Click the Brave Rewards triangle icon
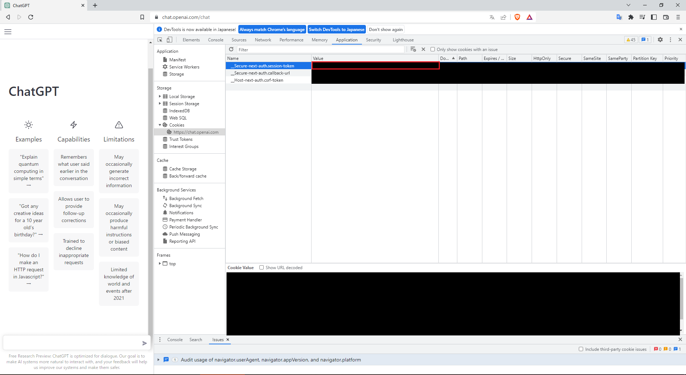Viewport: 686px width, 375px height. click(x=530, y=17)
